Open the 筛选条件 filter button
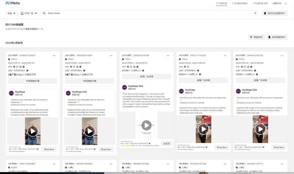294x174 pixels. pyautogui.click(x=256, y=37)
